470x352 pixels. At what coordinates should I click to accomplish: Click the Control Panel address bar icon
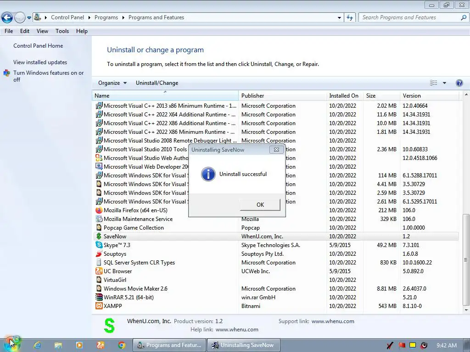click(37, 17)
